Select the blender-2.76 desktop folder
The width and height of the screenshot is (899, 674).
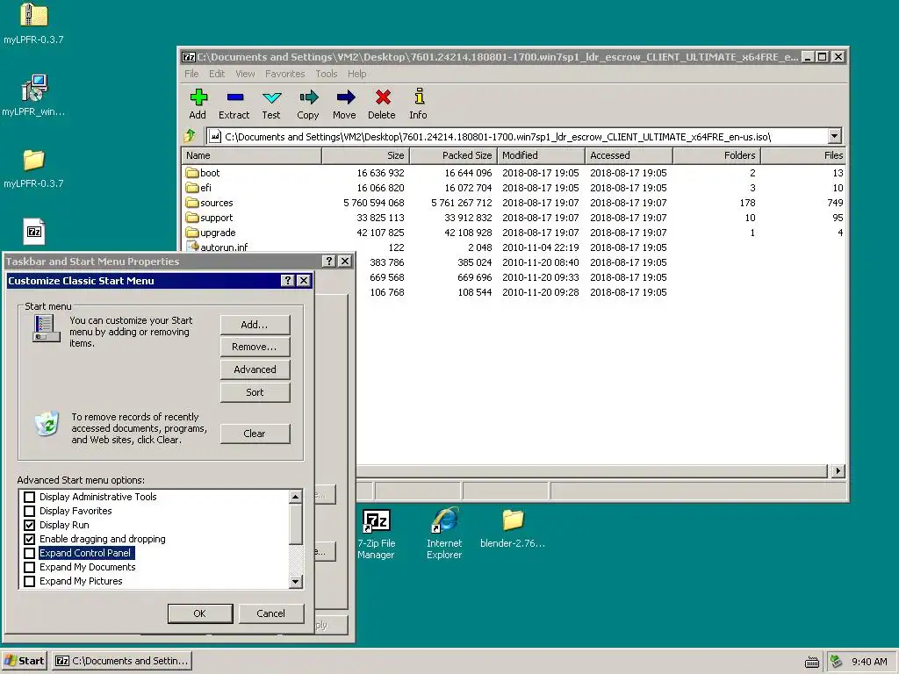tap(513, 528)
